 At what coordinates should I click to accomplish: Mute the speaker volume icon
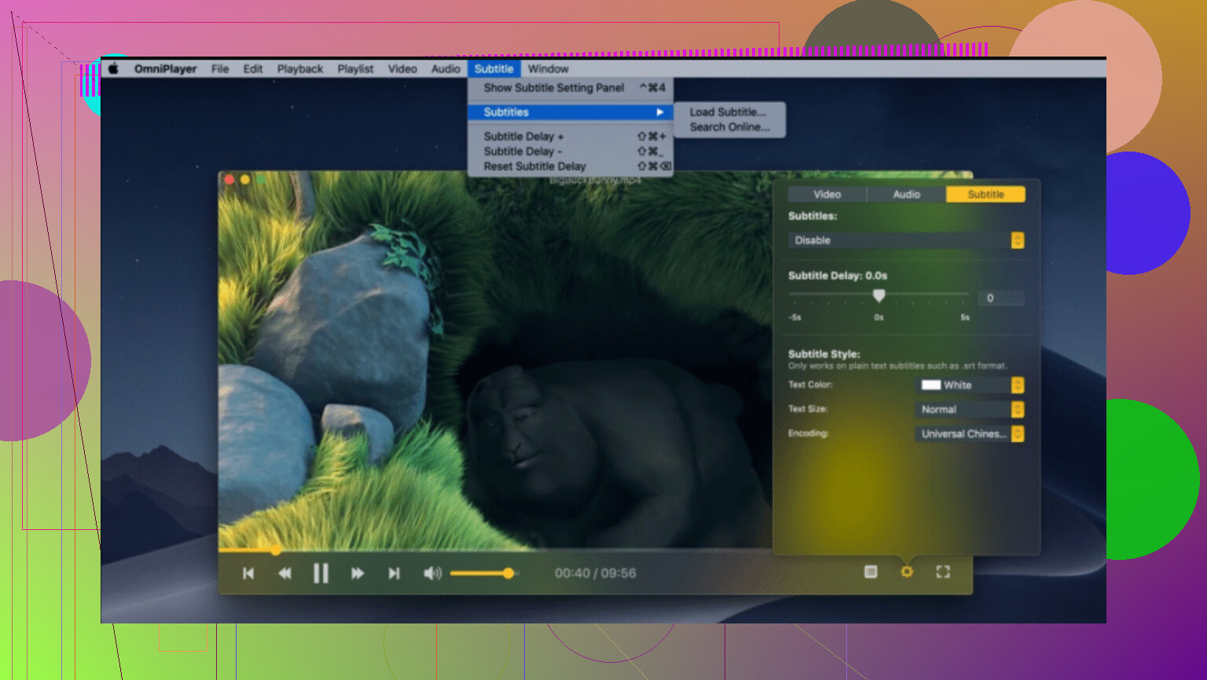pos(432,573)
